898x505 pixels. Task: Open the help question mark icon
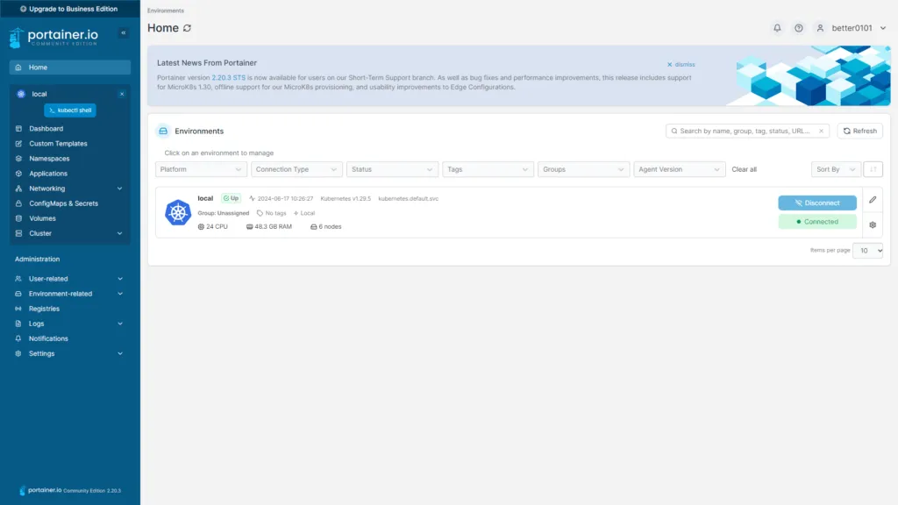(x=798, y=28)
